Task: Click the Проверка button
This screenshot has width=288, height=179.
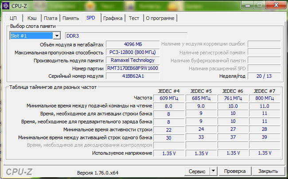Action: 235,171
